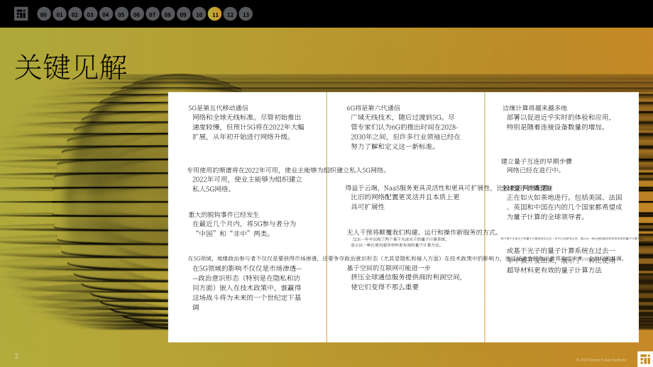Click the line 私人5G网络。

point(212,189)
